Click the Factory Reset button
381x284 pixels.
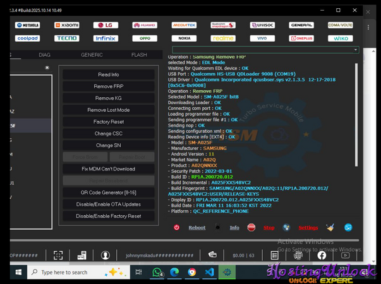click(109, 122)
